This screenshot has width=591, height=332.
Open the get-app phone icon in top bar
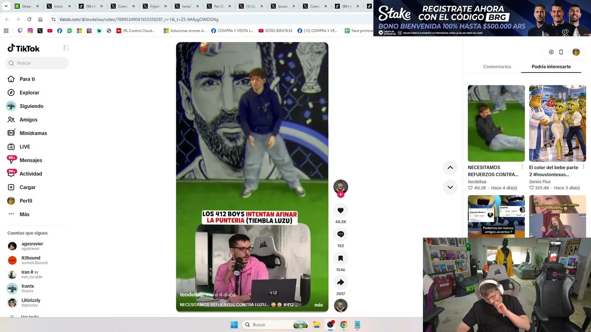(x=561, y=52)
